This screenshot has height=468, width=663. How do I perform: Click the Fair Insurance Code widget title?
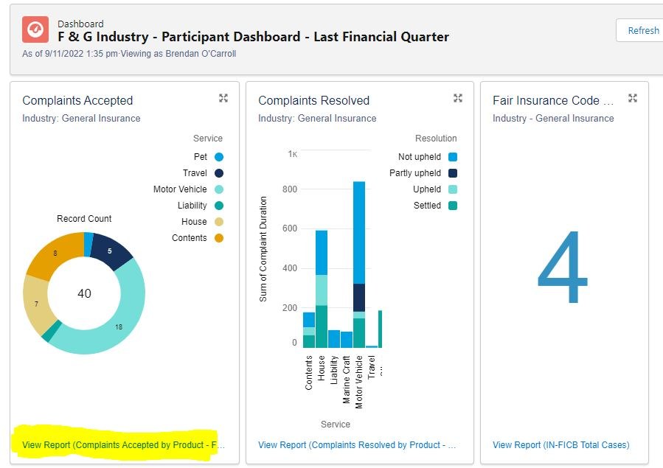point(552,100)
